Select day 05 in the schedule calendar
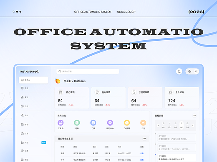The image size is (217, 162). pos(187,125)
